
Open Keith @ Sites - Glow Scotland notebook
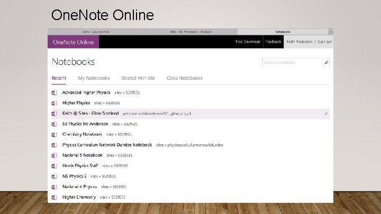coord(90,113)
